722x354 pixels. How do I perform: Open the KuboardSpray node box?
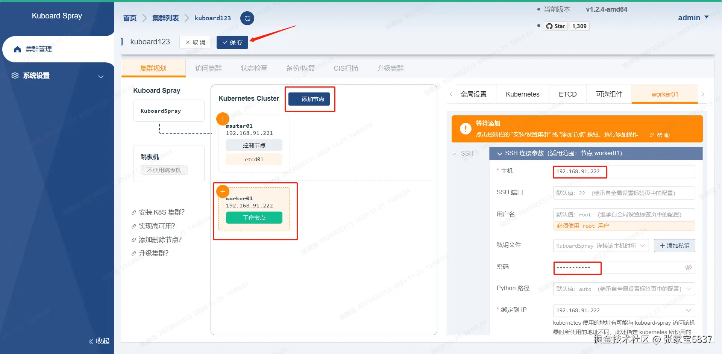tap(168, 111)
